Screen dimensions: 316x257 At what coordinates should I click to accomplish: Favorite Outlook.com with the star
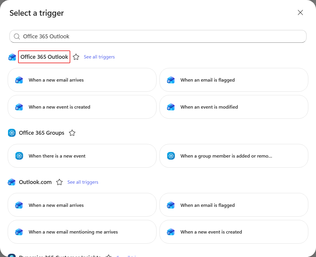[60, 182]
